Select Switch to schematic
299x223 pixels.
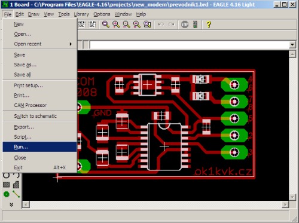pyautogui.click(x=39, y=116)
